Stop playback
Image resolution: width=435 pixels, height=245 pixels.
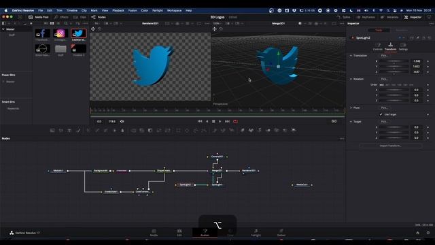(x=213, y=121)
